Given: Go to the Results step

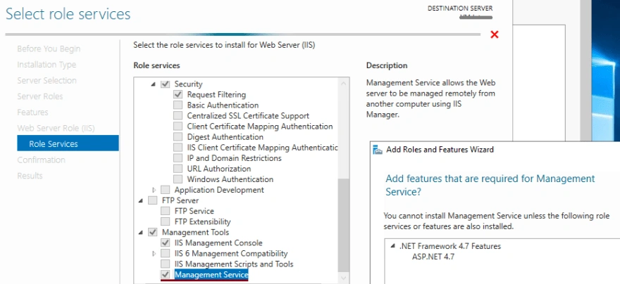Looking at the screenshot, I should [x=30, y=176].
